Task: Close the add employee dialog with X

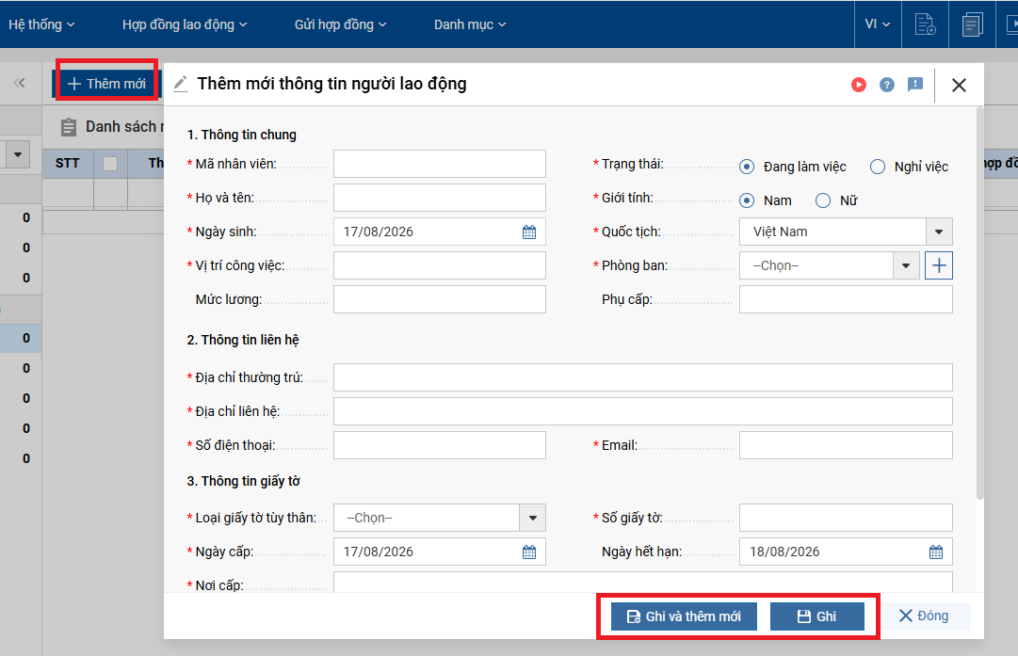Action: click(959, 85)
